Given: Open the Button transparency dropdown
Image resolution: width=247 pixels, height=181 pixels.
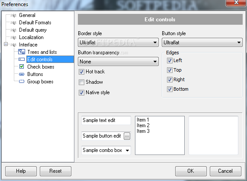Looking at the screenshot, I should click(x=118, y=62).
